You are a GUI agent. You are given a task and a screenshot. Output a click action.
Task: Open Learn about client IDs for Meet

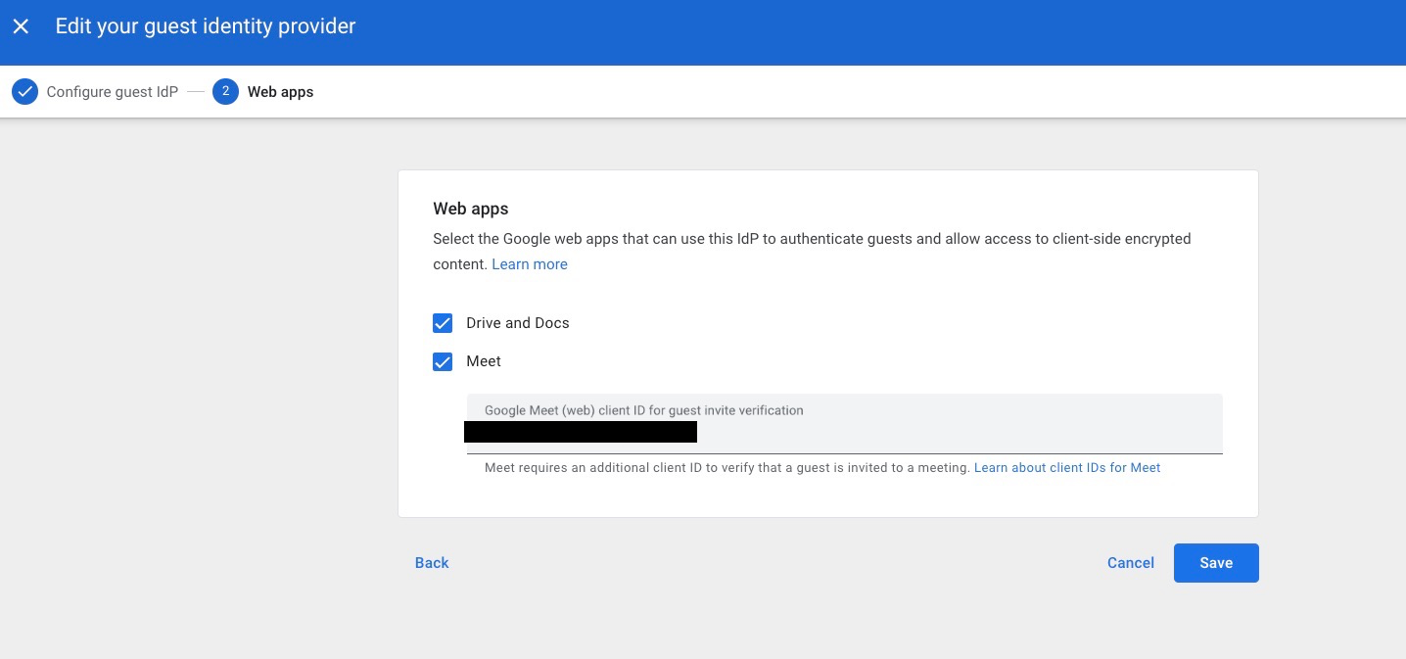pos(1067,468)
